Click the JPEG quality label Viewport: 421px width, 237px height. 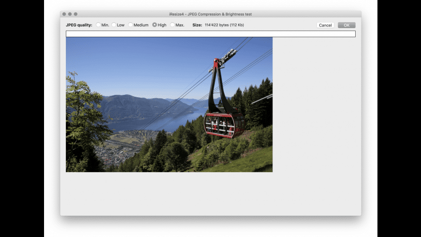[x=79, y=25]
